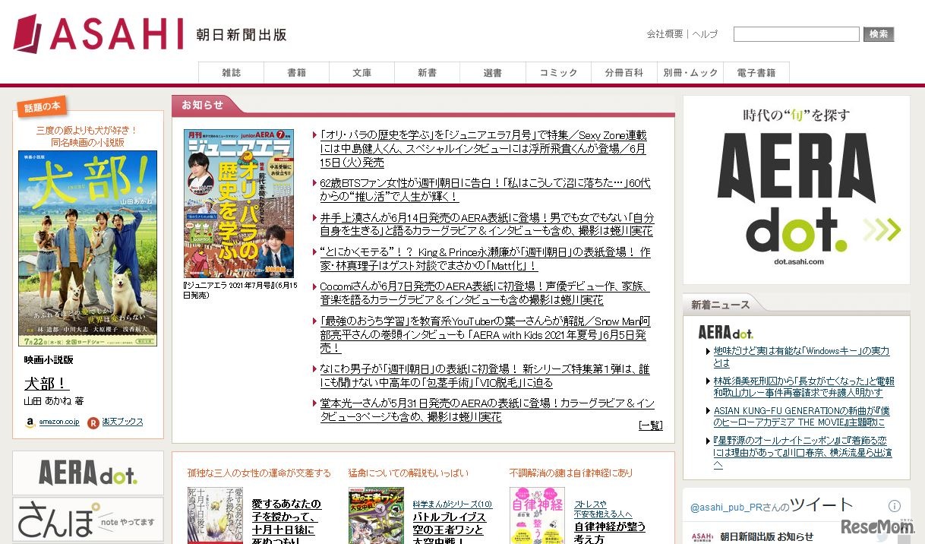
Task: Click inside the search input box
Action: [795, 33]
